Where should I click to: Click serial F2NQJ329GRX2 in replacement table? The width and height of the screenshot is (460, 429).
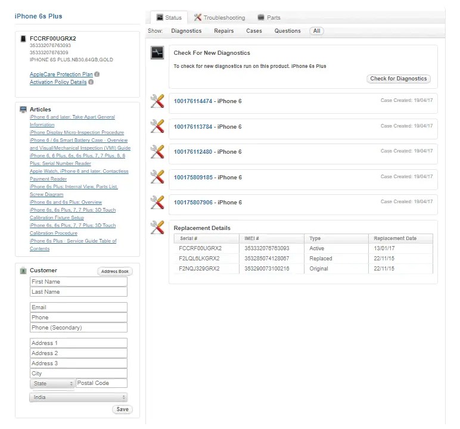pyautogui.click(x=199, y=269)
